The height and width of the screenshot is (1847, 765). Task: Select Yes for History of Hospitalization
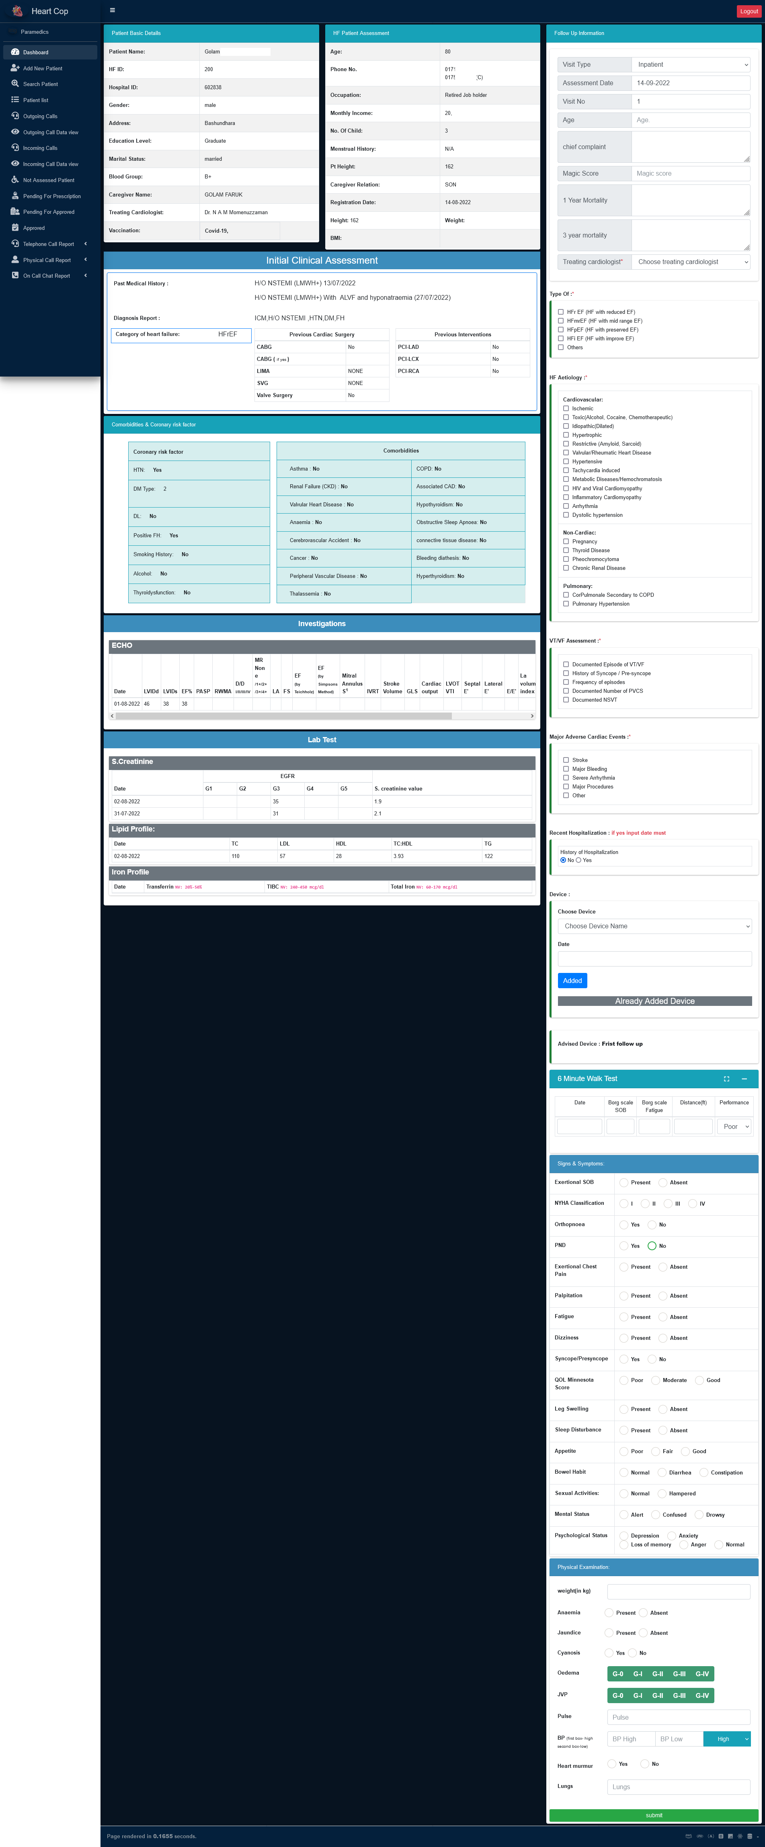578,860
